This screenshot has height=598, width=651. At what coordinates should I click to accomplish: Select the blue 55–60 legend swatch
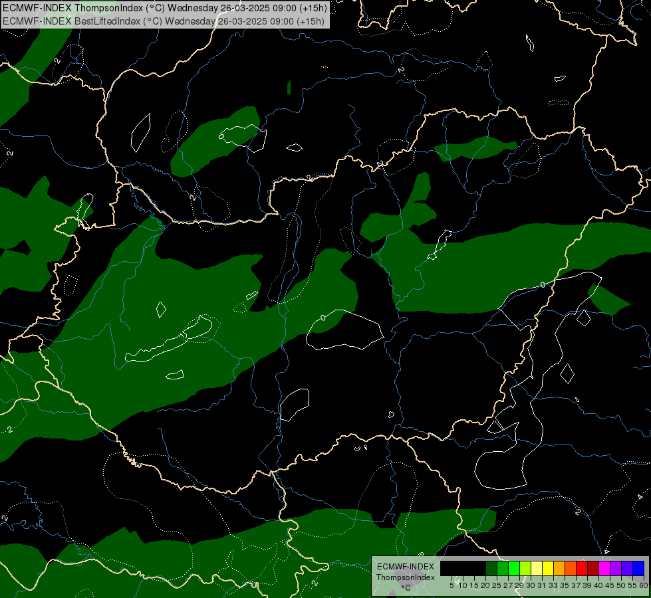(638, 568)
